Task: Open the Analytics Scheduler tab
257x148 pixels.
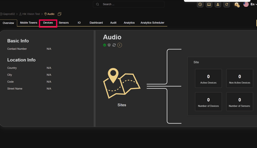Action: (x=152, y=23)
